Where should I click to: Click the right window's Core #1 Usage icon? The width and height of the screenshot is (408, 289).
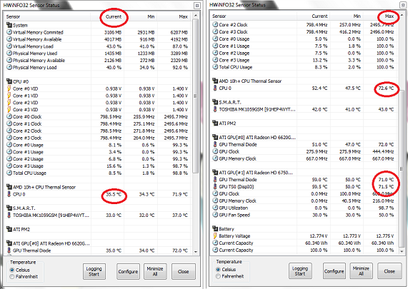(x=215, y=46)
